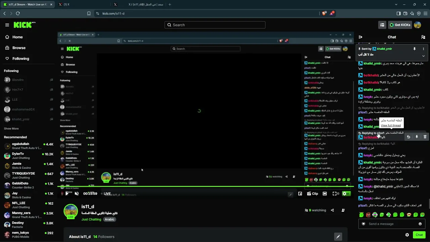Open the Kick sidebar hamburger menu
The height and width of the screenshot is (242, 430).
(7, 25)
